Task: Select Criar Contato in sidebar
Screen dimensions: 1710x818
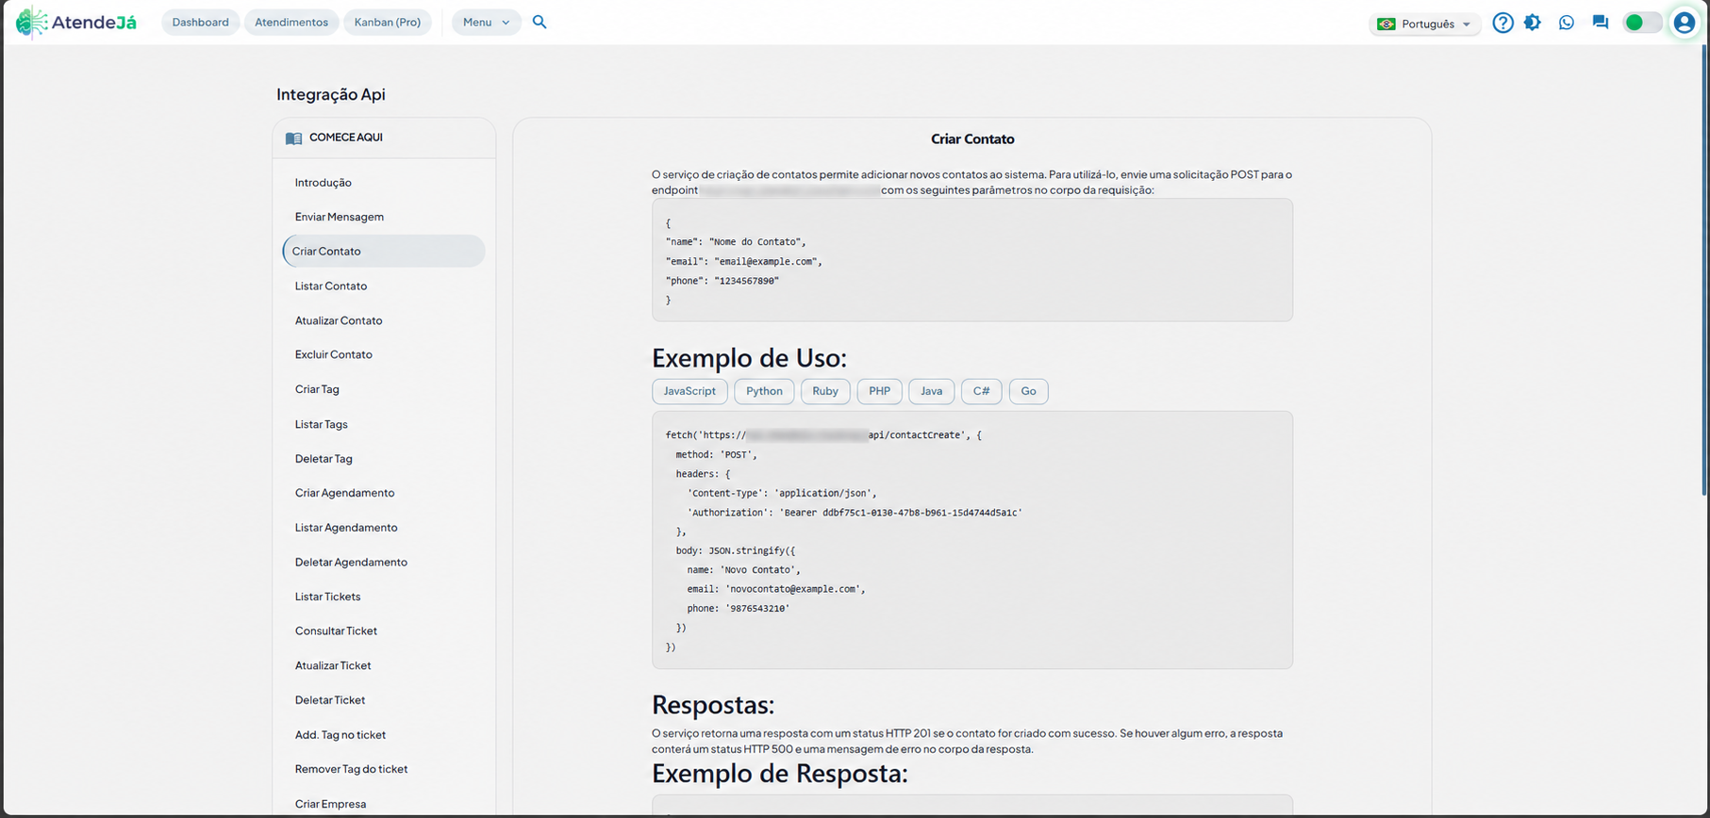Action: [384, 252]
